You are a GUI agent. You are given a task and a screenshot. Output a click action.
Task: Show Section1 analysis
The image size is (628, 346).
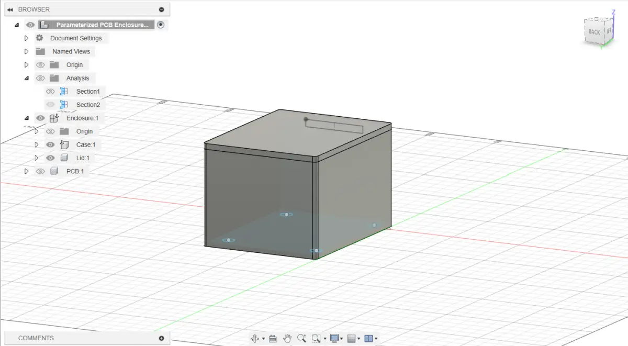tap(50, 92)
